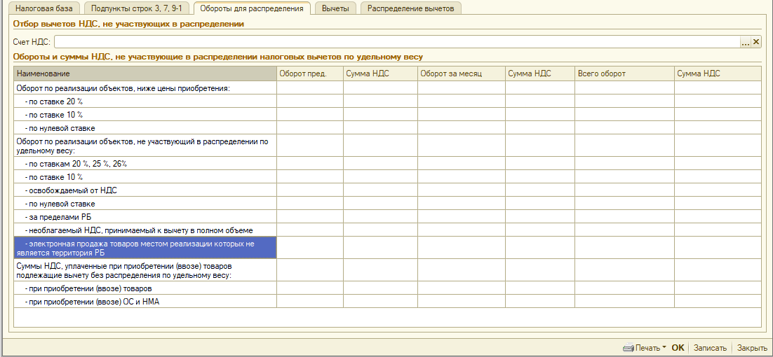Screen dimensions: 773x357
Task: Open the Подпункты строк 3, 7, 9-1 tab
Action: pyautogui.click(x=136, y=8)
